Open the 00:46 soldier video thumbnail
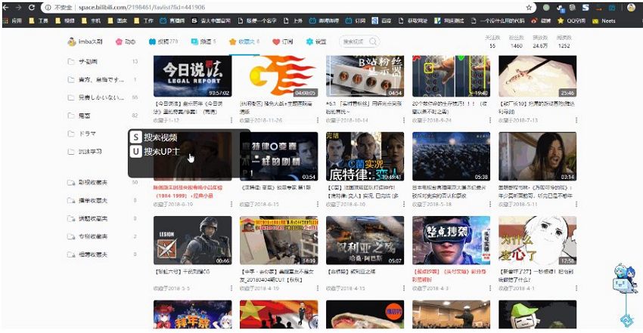The width and height of the screenshot is (643, 333). (192, 241)
